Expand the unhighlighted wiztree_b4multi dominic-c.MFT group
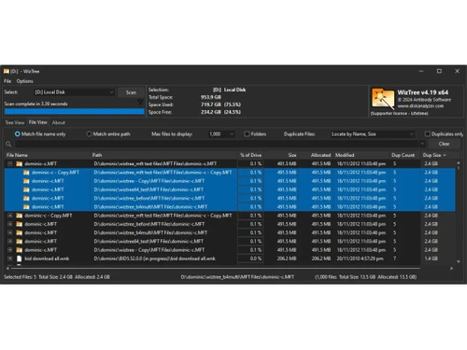Image resolution: width=467 pixels, height=350 pixels. [x=10, y=232]
